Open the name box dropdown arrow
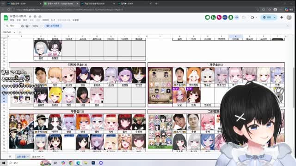 pos(14,32)
